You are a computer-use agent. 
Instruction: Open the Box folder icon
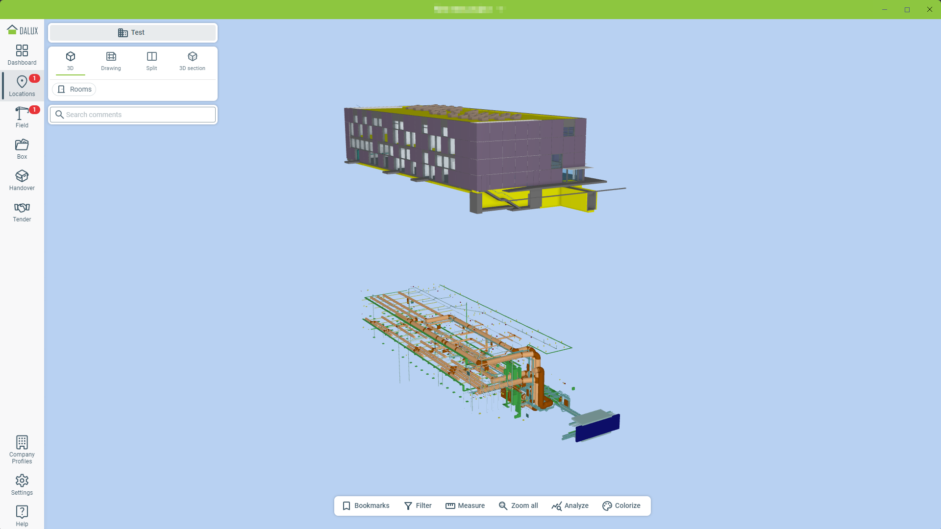pos(22,148)
